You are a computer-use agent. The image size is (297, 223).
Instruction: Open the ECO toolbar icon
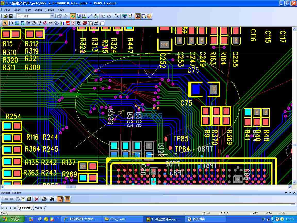[x=90, y=16]
